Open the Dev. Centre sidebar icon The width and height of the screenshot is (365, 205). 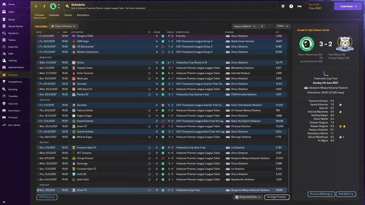pos(4,125)
